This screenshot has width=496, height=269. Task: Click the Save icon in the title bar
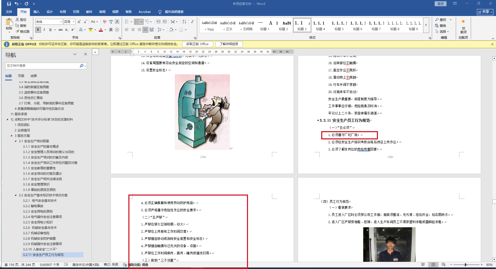(9, 4)
